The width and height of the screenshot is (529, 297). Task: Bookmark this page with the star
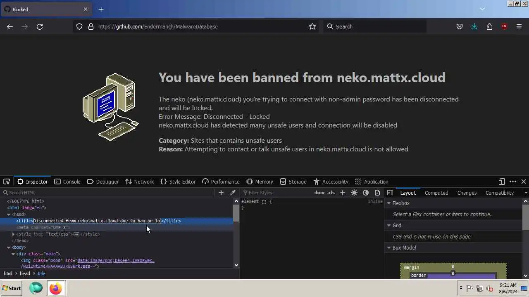pyautogui.click(x=312, y=26)
